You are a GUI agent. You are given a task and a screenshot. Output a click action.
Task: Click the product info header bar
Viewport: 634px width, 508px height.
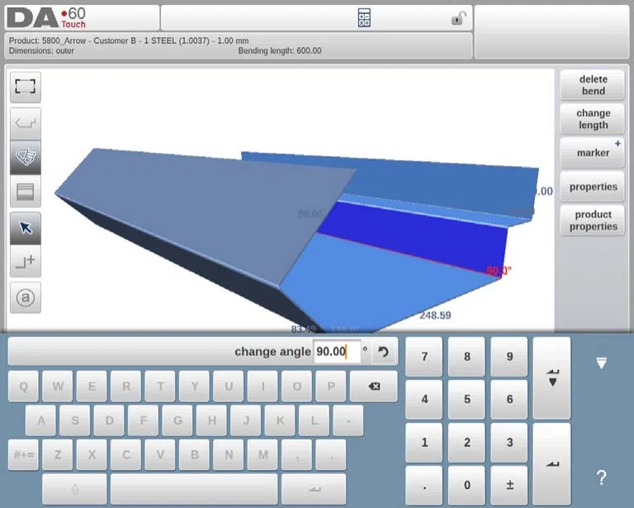(x=239, y=45)
